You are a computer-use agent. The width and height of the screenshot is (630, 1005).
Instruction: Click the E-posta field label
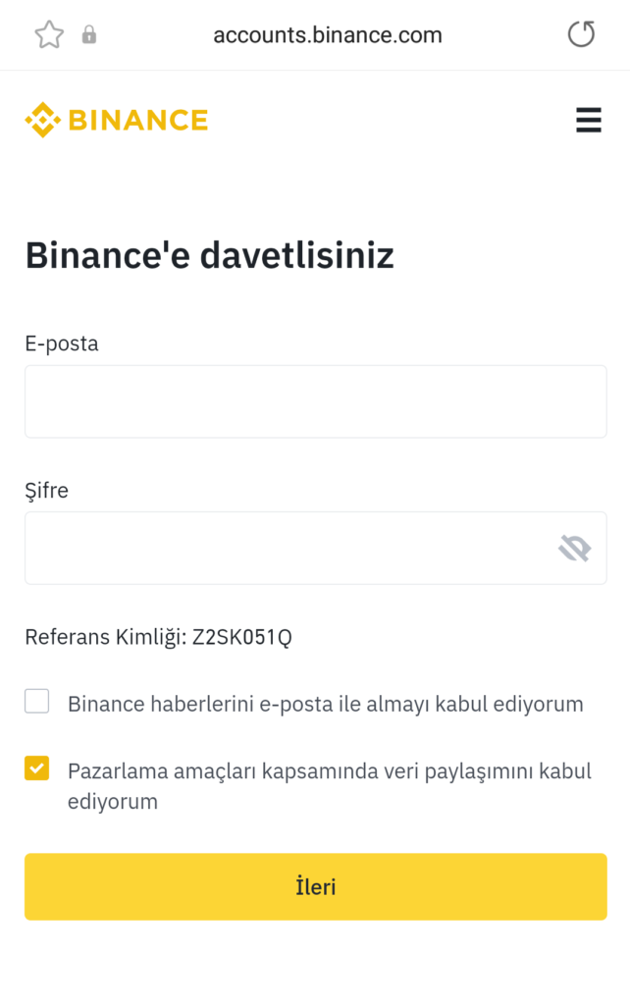pyautogui.click(x=62, y=344)
